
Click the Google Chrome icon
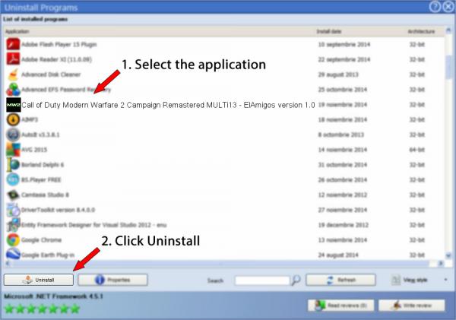[x=13, y=240]
